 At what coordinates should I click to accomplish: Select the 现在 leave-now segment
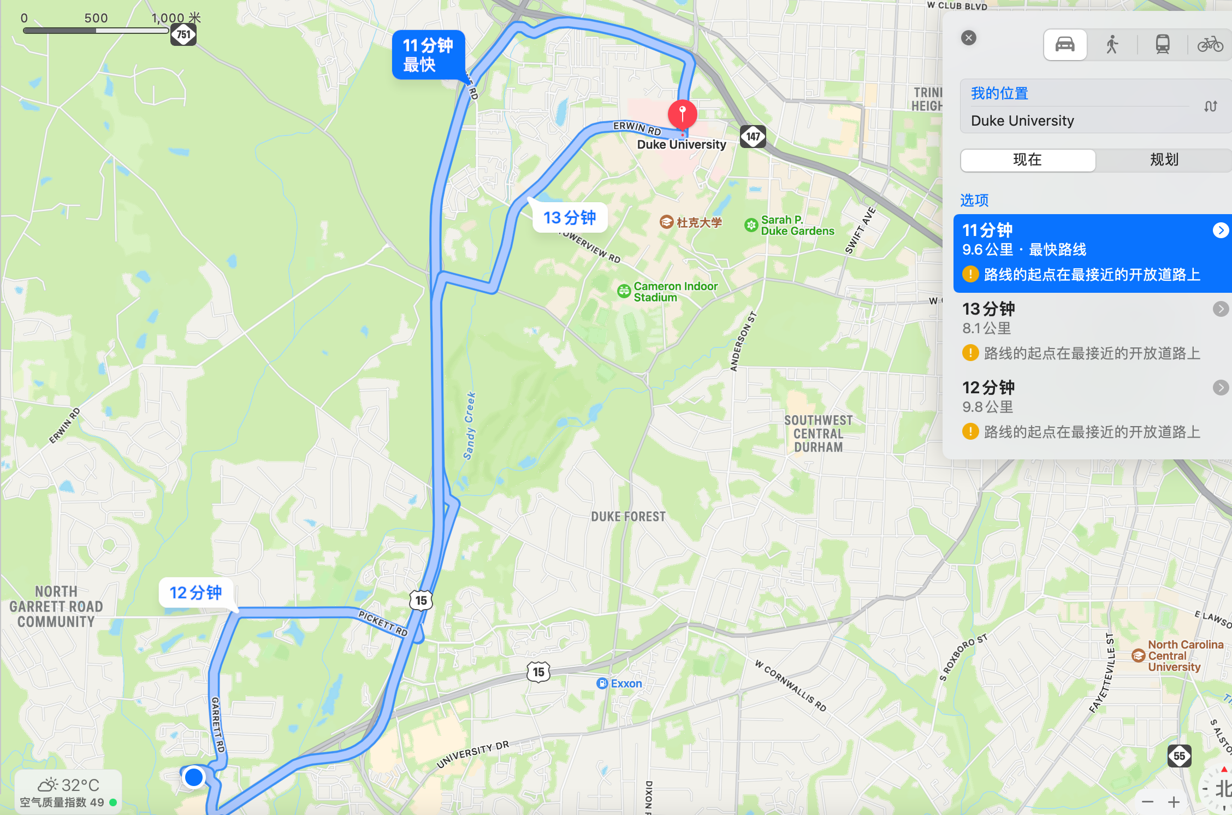tap(1028, 160)
